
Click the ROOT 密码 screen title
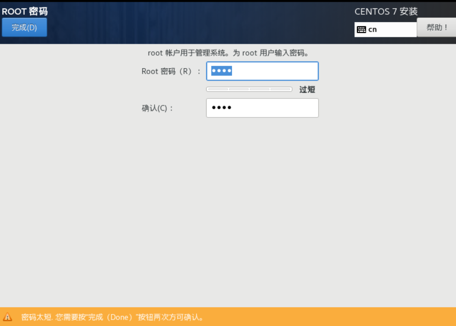24,11
